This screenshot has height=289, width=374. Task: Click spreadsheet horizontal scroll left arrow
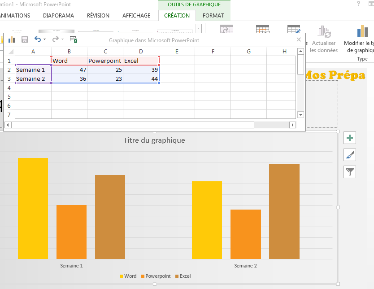pos(8,125)
